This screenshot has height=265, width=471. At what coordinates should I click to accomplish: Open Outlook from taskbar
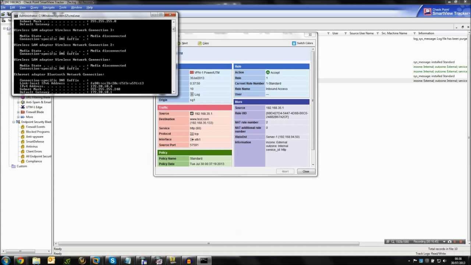(51, 261)
